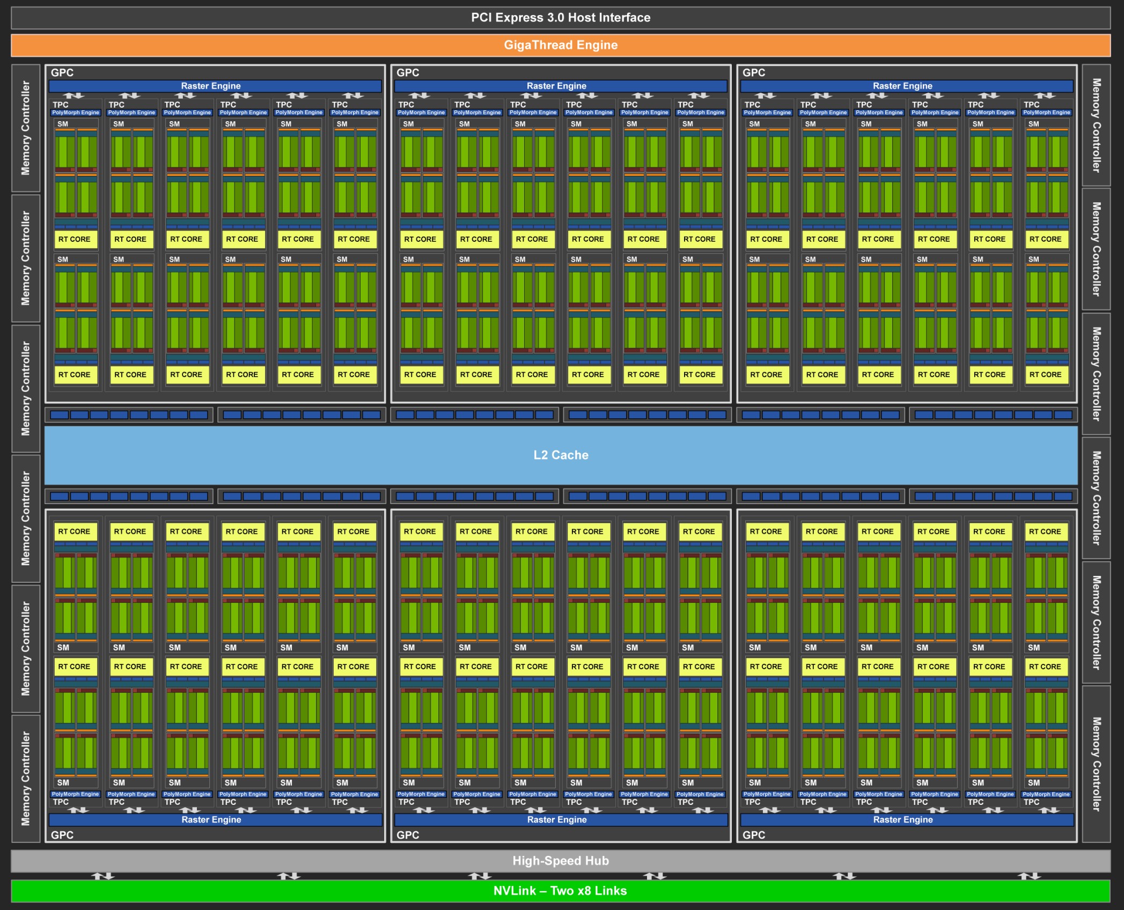
Task: Select the bottommost Memory Controller on the right edge
Action: [1096, 764]
